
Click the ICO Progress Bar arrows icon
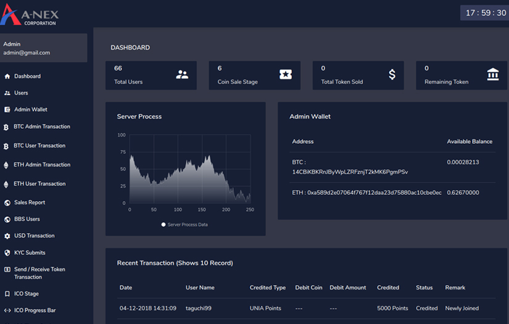point(7,310)
